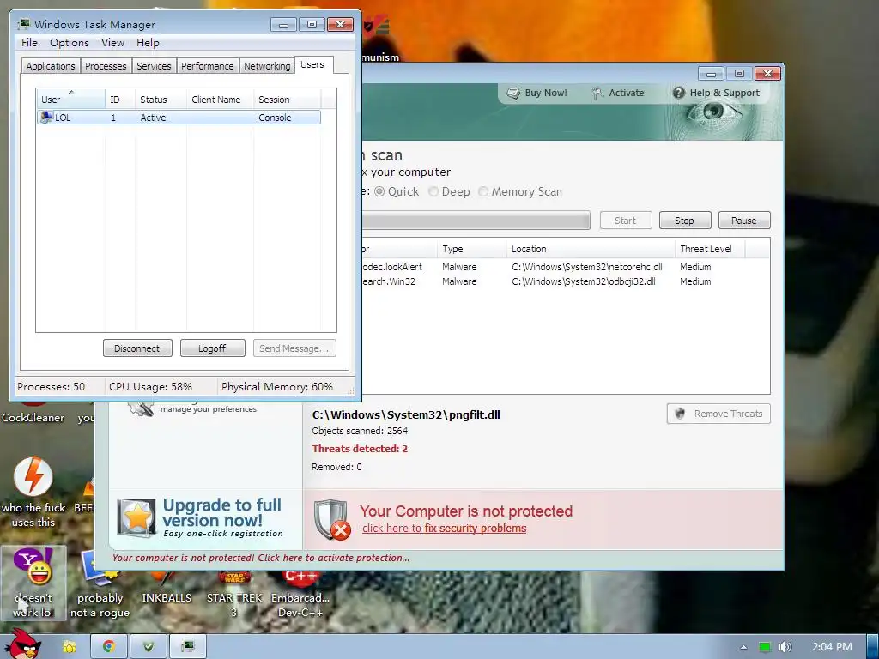
Task: Sort by the Session column header
Action: tap(287, 100)
